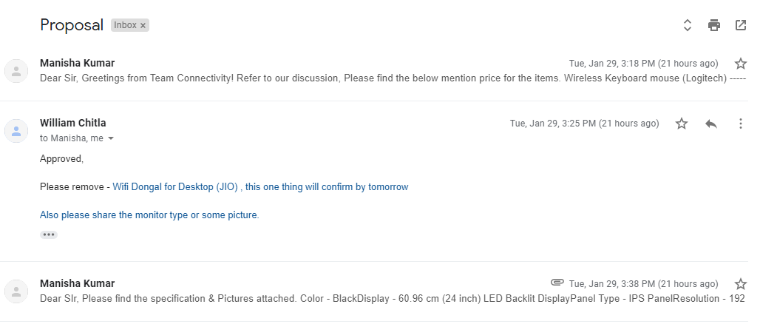Screen dimensions: 760x324
Task: Reply to William Chitla's message
Action: 711,124
